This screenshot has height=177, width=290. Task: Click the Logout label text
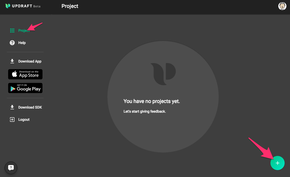tap(24, 119)
